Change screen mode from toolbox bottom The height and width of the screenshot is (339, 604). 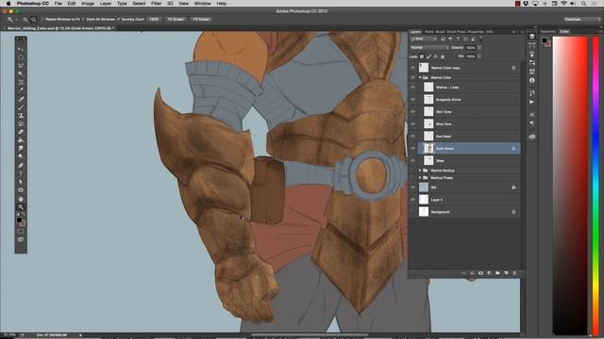[x=21, y=239]
